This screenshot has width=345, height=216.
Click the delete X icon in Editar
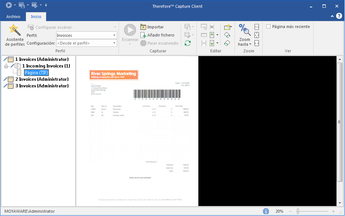click(212, 27)
